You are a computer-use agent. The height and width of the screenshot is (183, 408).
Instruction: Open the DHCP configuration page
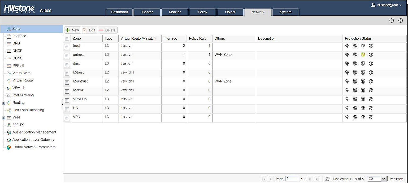(x=17, y=51)
